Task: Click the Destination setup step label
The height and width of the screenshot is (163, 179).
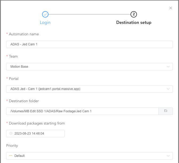Action: click(x=134, y=23)
